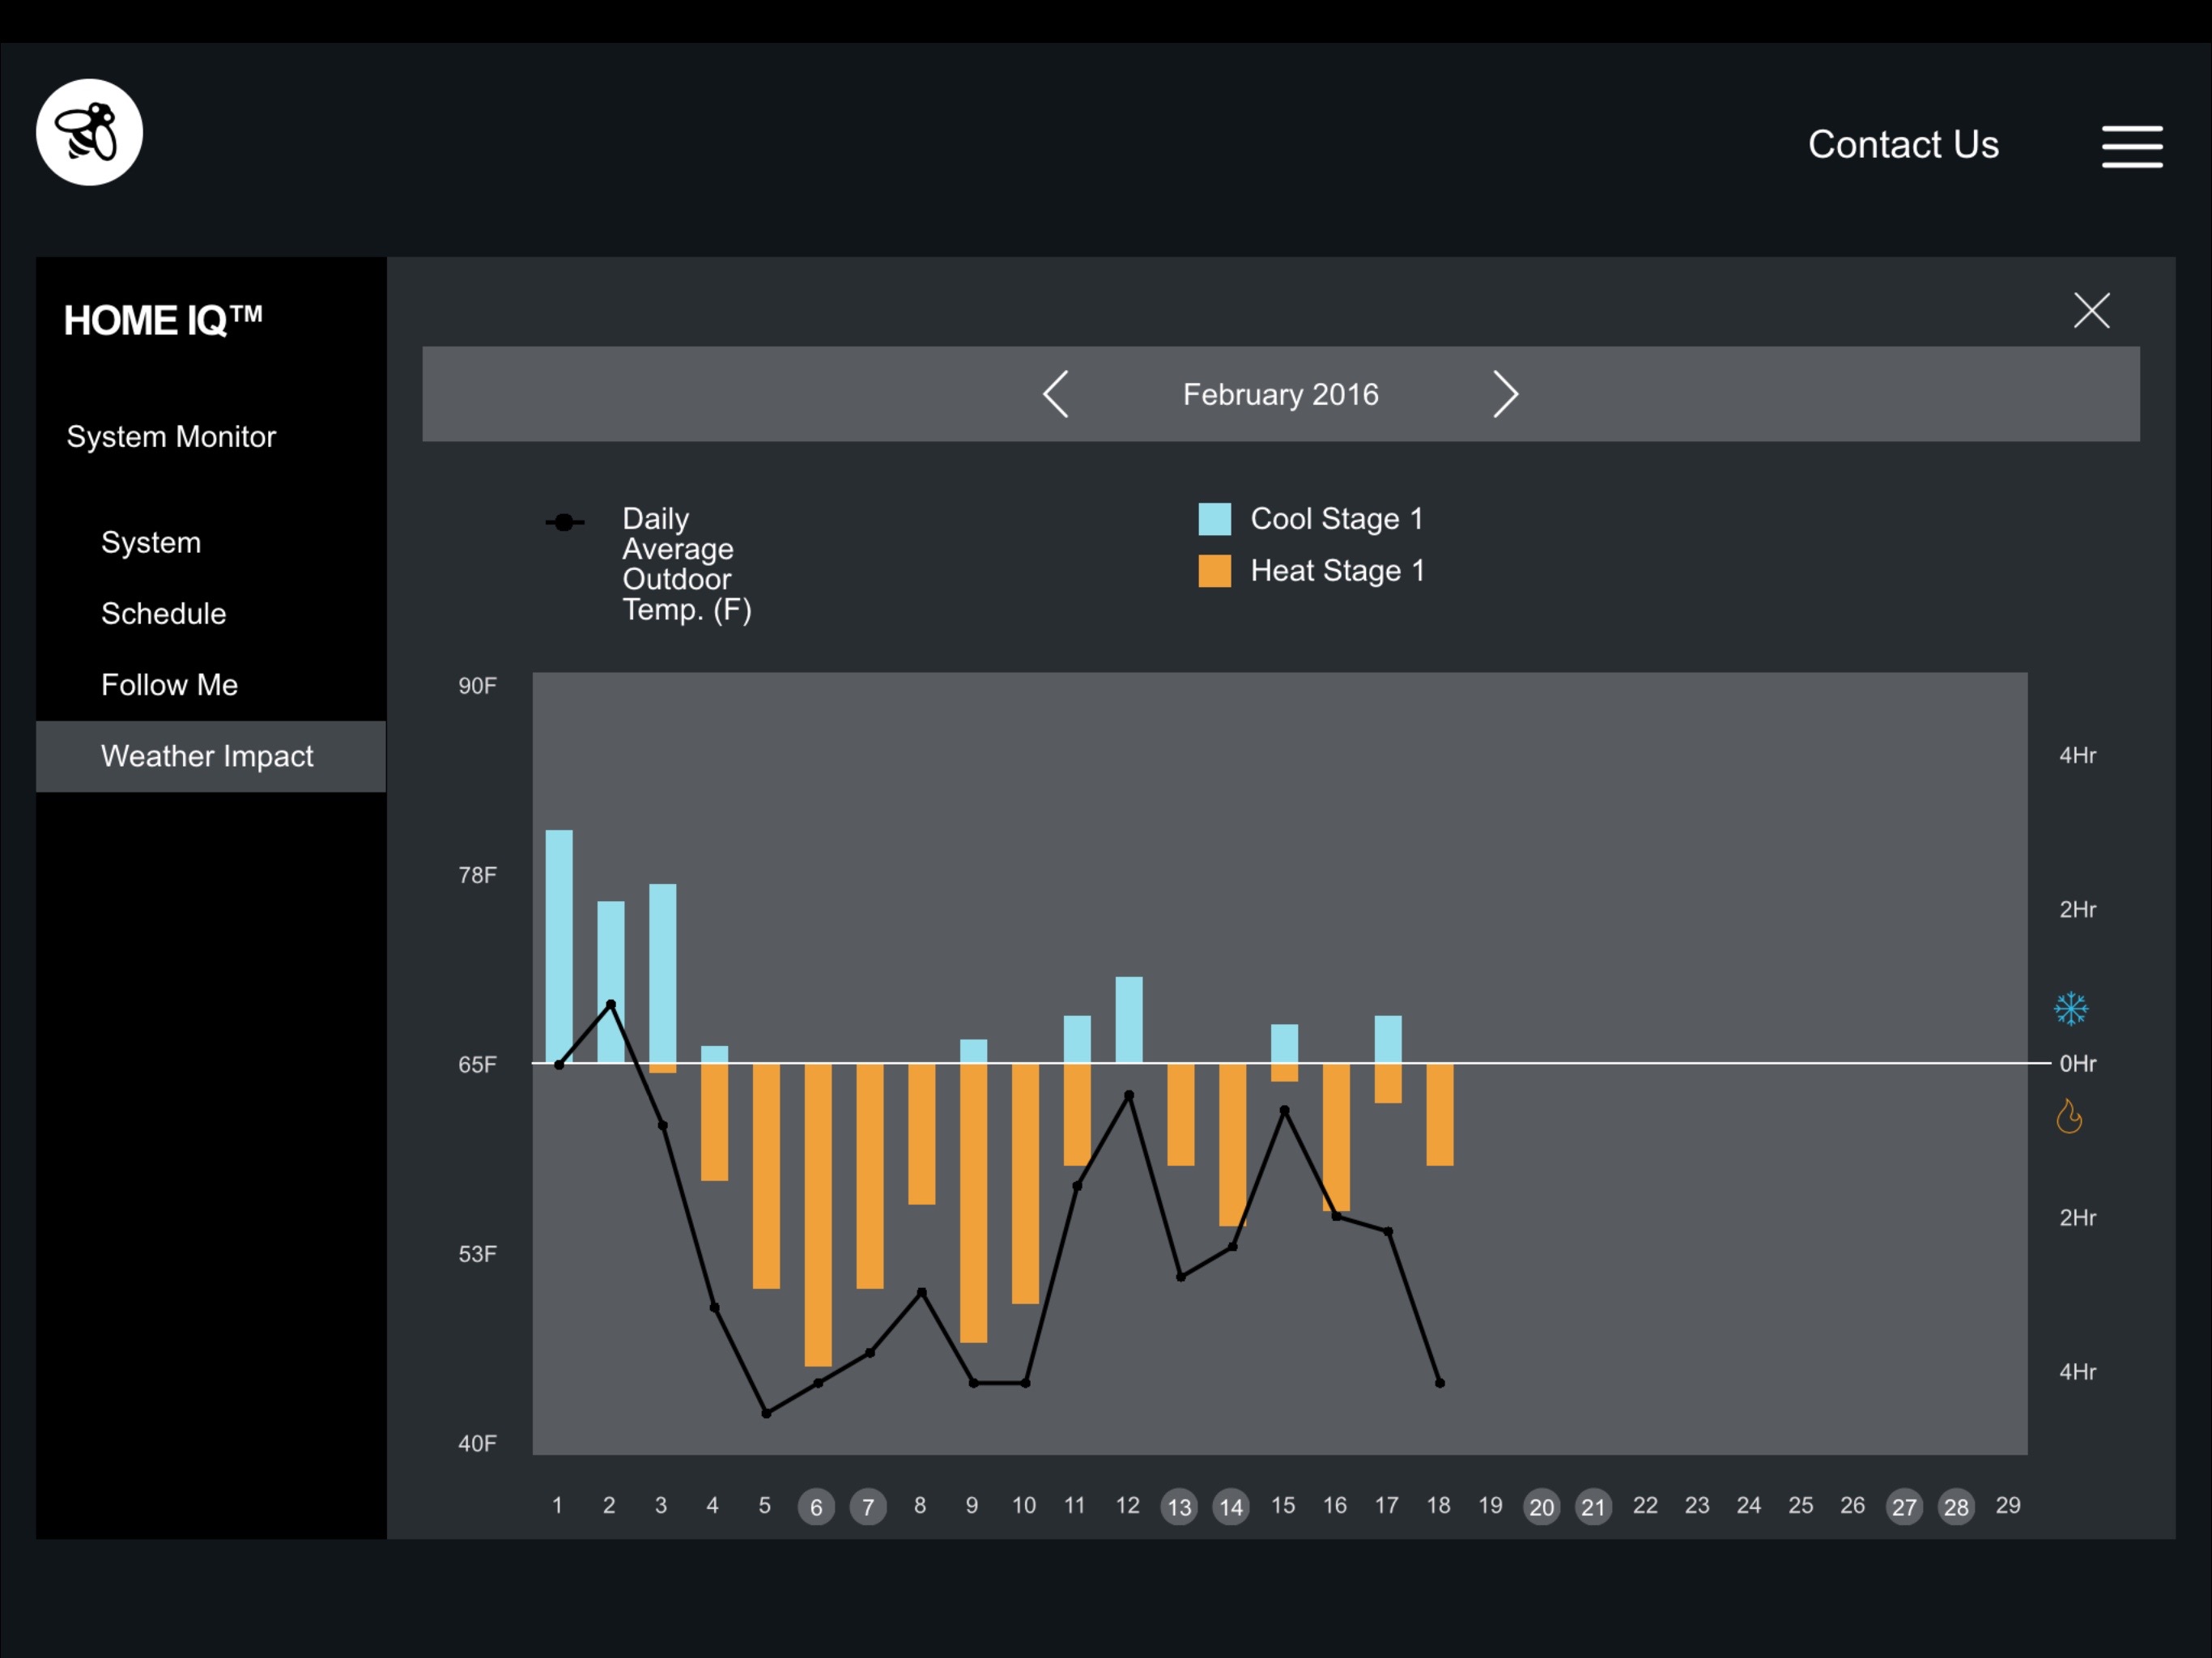The width and height of the screenshot is (2212, 1658).
Task: Close the Weather Impact overlay
Action: tap(2092, 311)
